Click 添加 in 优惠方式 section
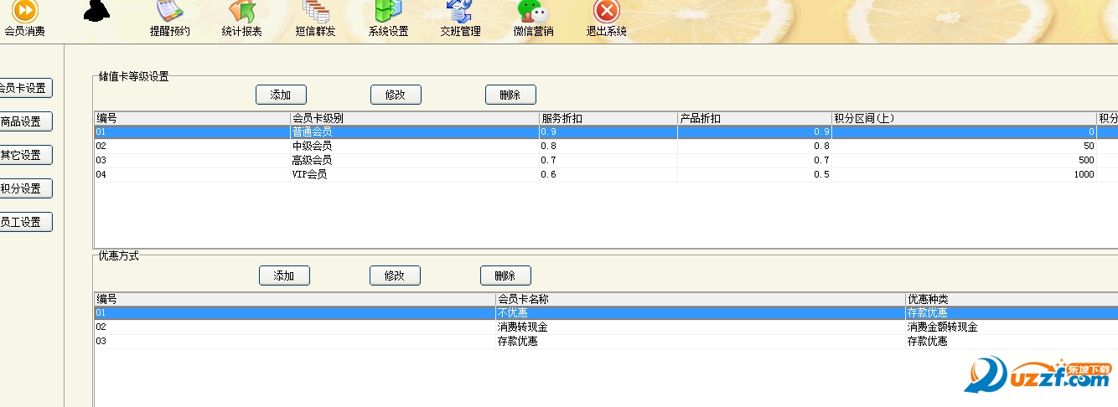This screenshot has width=1118, height=407. click(284, 276)
